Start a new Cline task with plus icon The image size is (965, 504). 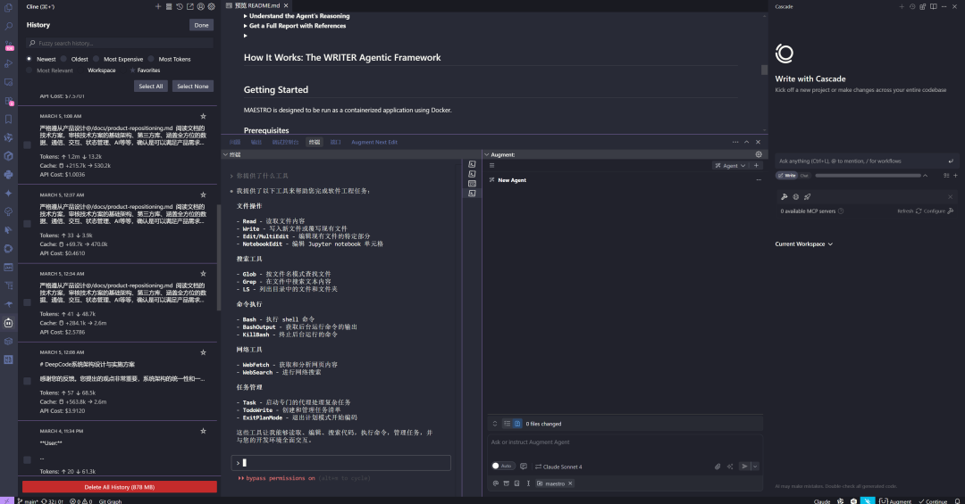[x=158, y=7]
